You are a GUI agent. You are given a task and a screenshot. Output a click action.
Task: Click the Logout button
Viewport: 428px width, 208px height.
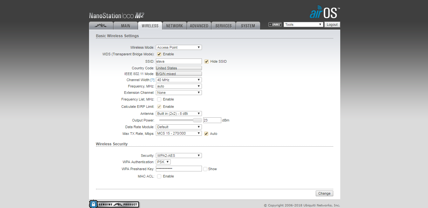[332, 24]
